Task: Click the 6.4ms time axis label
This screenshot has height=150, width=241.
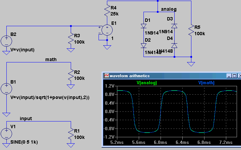Action: (182, 143)
